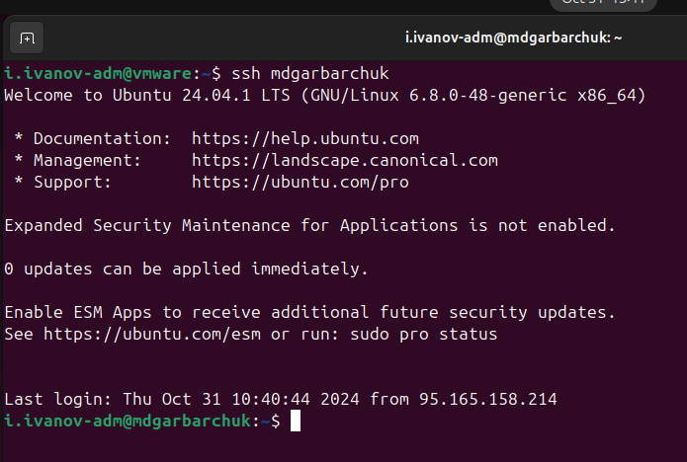Screen dimensions: 687x462
Task: Click the IP address 95.165.158.214
Action: pyautogui.click(x=487, y=400)
